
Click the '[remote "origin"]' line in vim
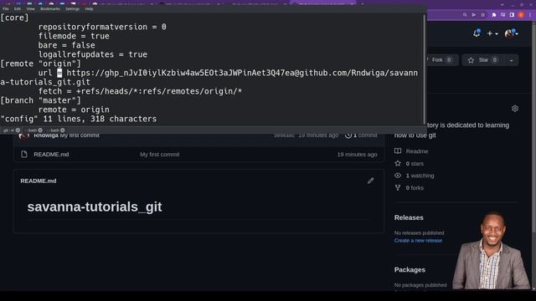tap(40, 64)
